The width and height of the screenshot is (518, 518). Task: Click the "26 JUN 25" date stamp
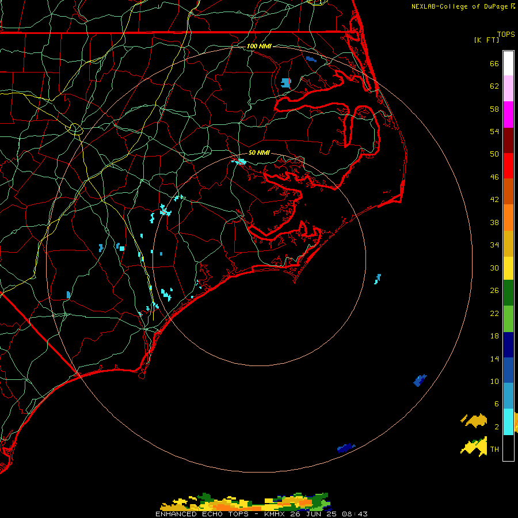(313, 514)
